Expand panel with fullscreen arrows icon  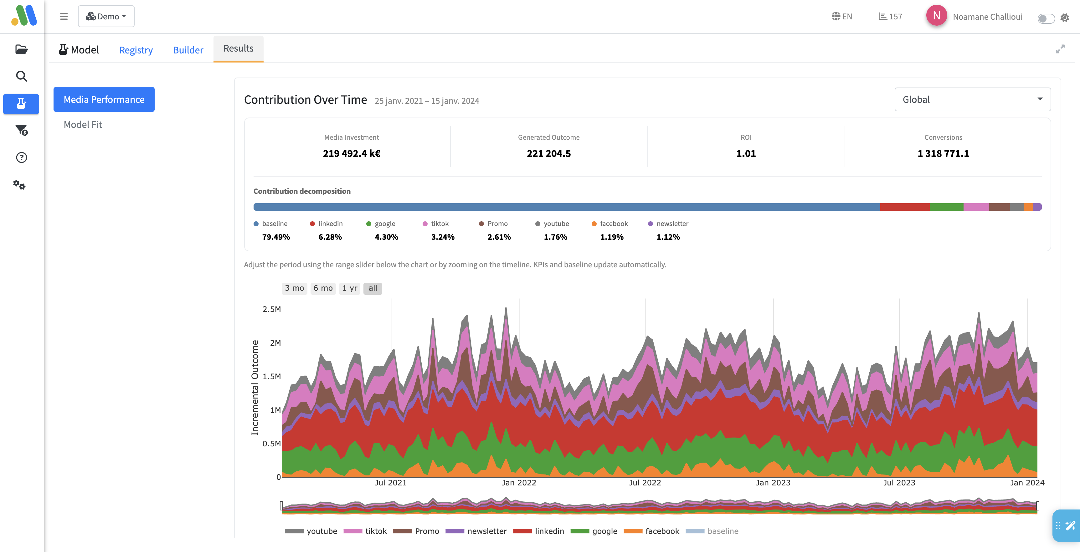tap(1060, 49)
